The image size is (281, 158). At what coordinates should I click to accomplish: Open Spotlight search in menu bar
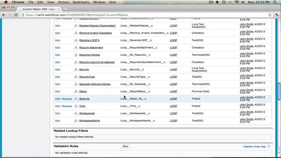[275, 2]
